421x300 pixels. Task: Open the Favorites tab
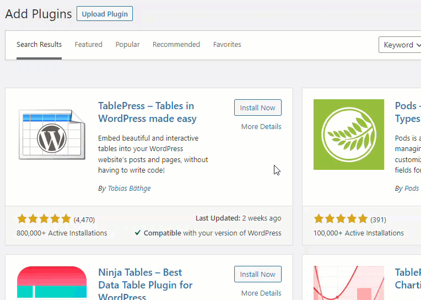(227, 45)
